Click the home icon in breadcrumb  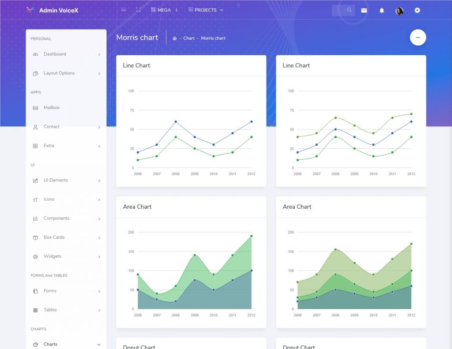click(x=174, y=38)
